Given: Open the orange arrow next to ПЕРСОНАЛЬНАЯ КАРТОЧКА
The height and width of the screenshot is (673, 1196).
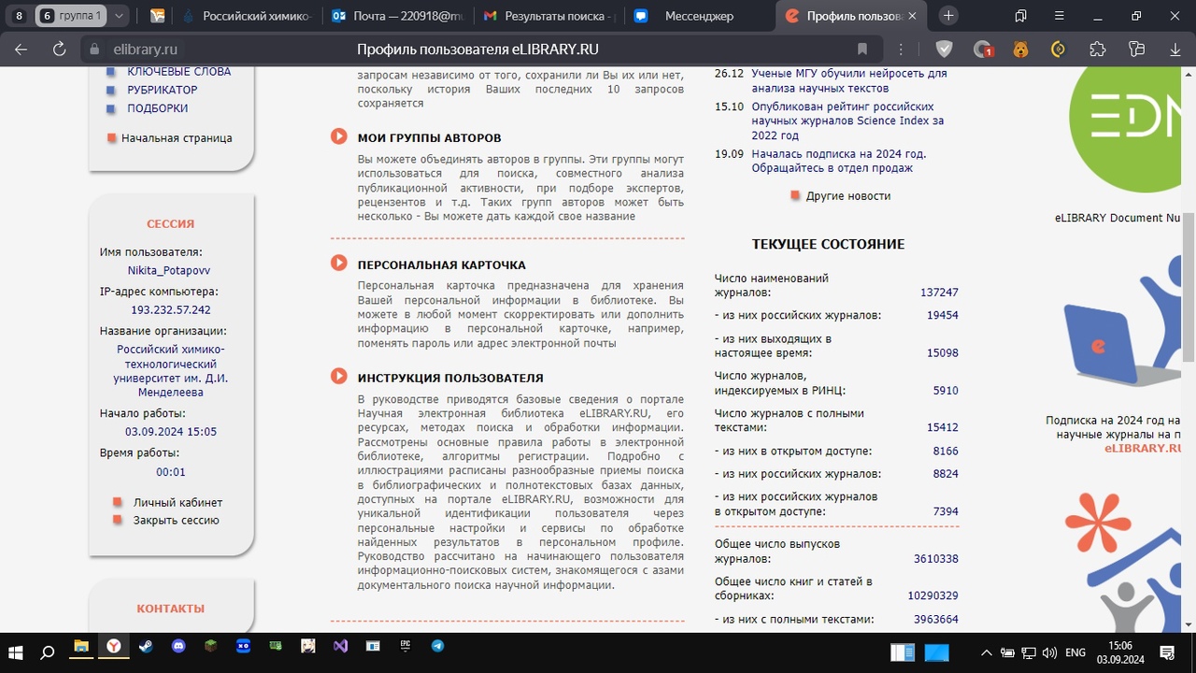Looking at the screenshot, I should point(339,264).
